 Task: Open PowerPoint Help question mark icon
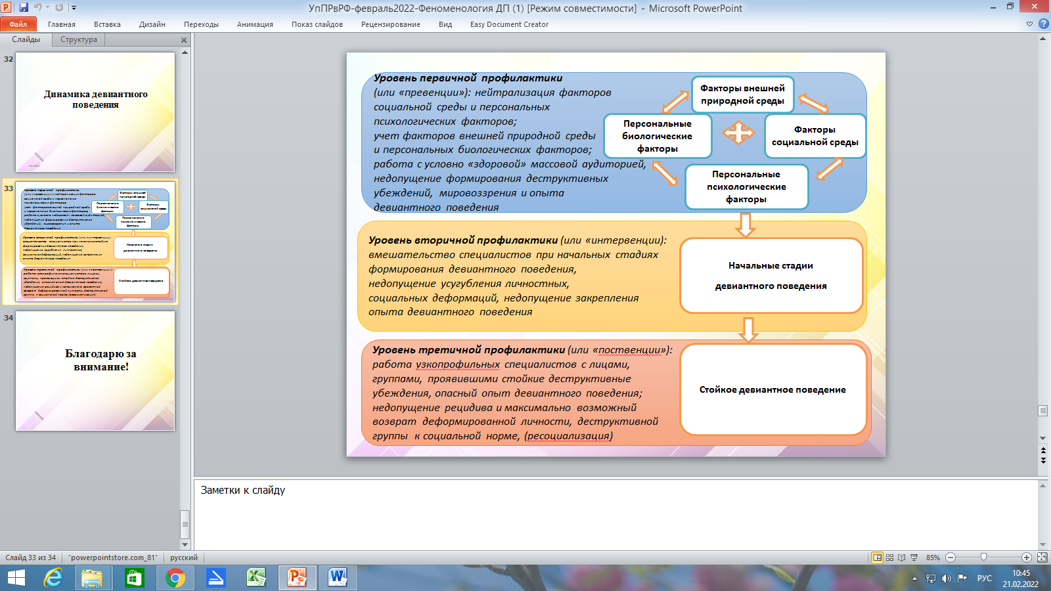[1043, 24]
